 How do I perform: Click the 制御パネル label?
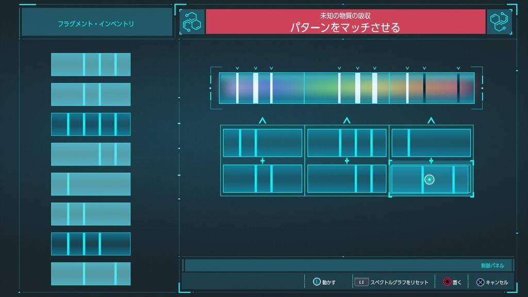pyautogui.click(x=492, y=266)
